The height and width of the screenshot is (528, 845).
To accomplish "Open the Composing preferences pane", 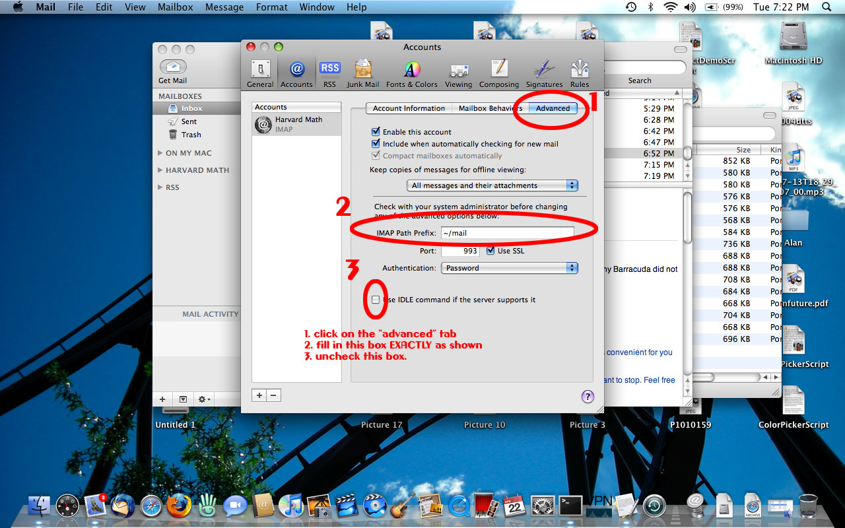I will click(499, 73).
